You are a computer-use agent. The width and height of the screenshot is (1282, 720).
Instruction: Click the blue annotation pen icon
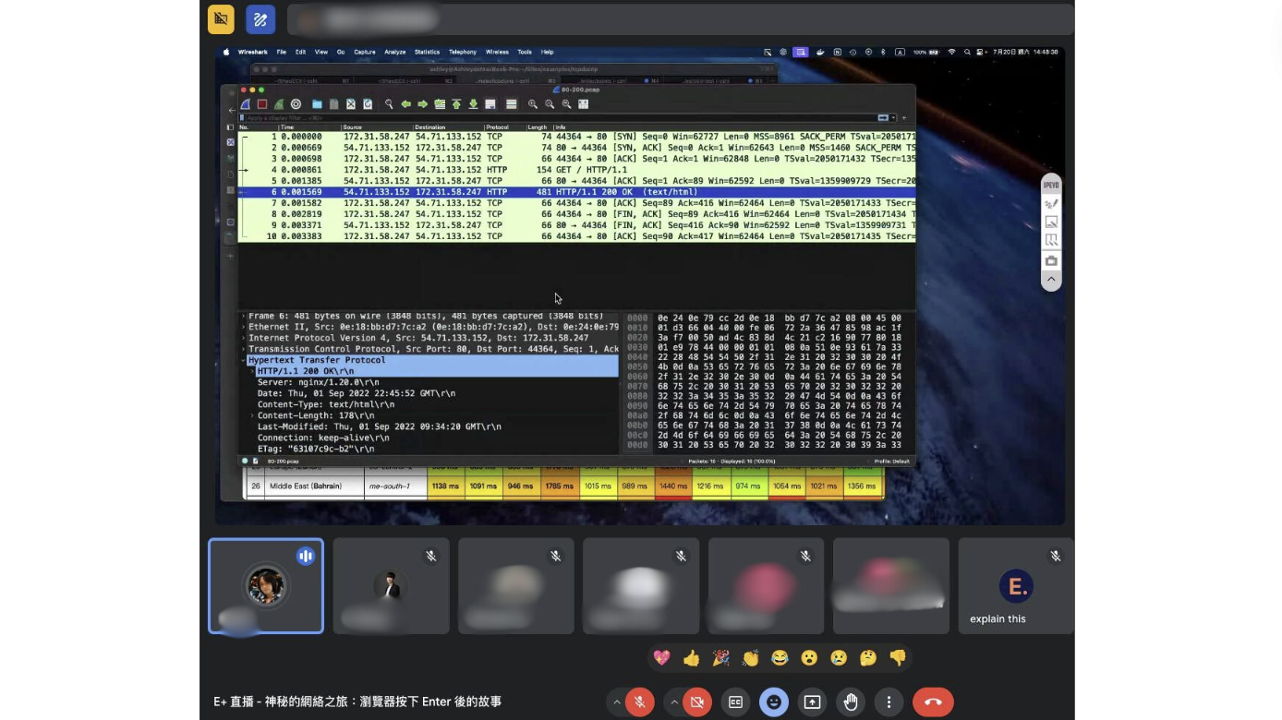[x=260, y=19]
